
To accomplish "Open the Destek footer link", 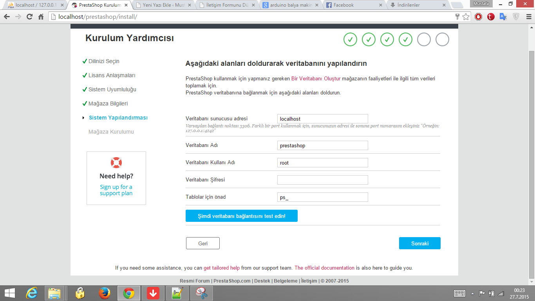I will [262, 281].
